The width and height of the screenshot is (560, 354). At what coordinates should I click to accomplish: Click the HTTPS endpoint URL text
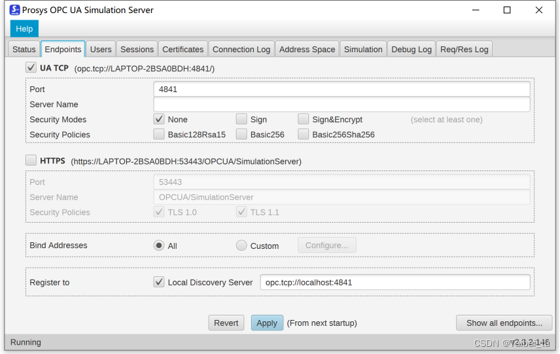186,161
